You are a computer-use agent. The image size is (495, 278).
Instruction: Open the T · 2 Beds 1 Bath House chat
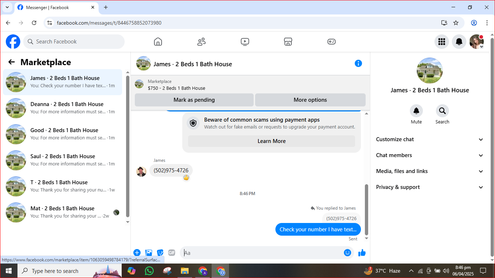pos(63,186)
